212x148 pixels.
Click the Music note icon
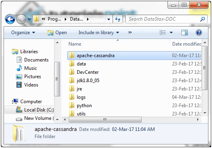pos(19,68)
